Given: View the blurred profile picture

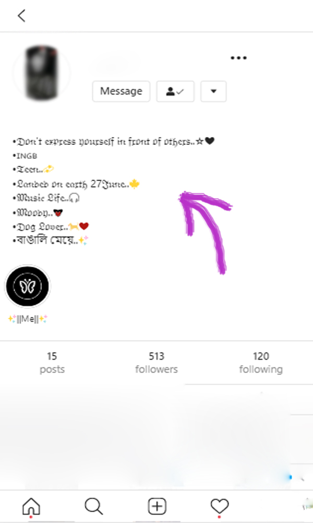Looking at the screenshot, I should 42,73.
